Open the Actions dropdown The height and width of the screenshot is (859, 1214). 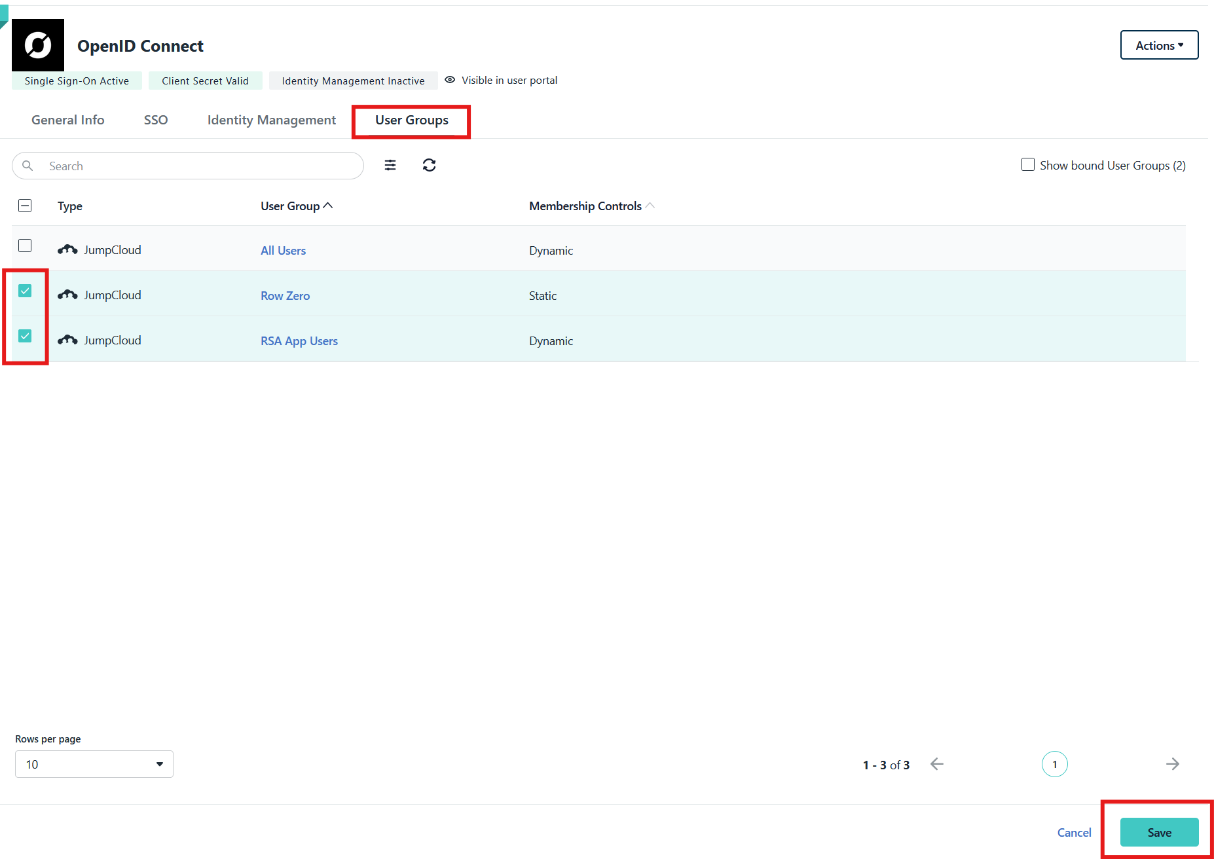(x=1158, y=45)
